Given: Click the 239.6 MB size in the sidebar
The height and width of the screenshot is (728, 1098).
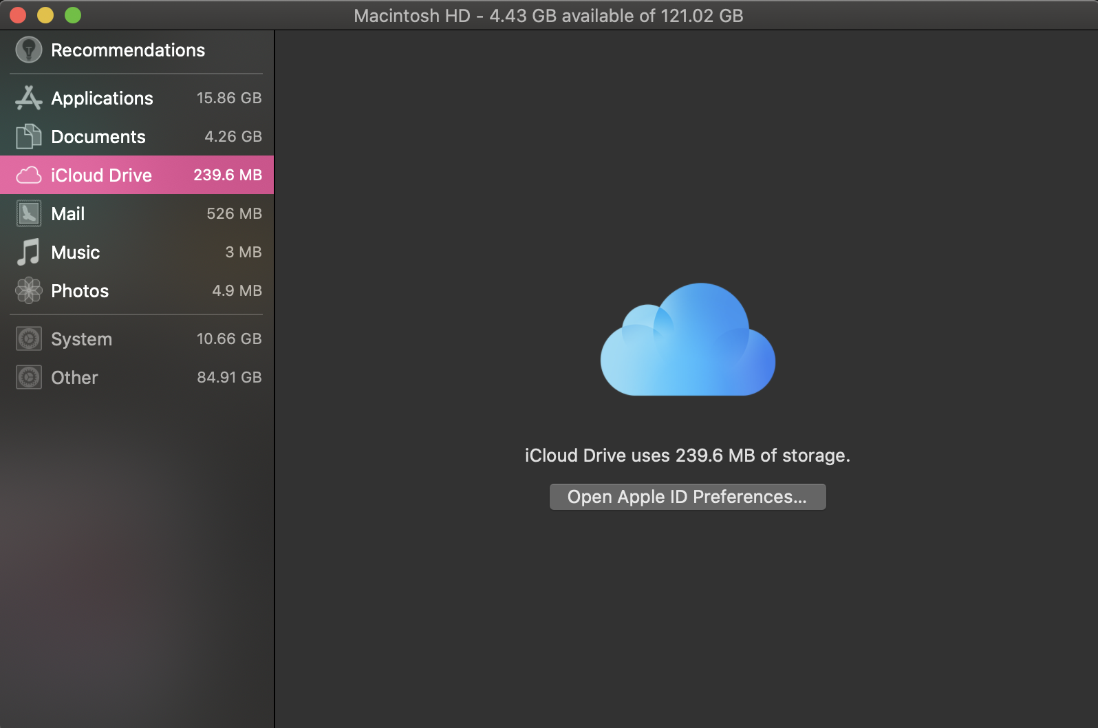Looking at the screenshot, I should (228, 175).
